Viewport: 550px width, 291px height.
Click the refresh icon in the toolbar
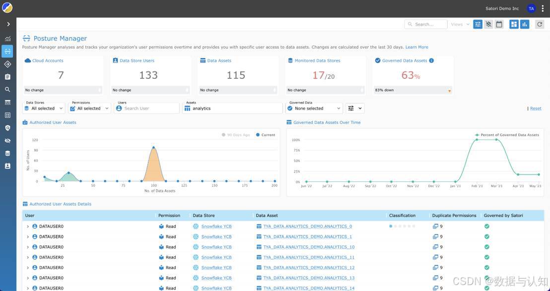tap(540, 24)
